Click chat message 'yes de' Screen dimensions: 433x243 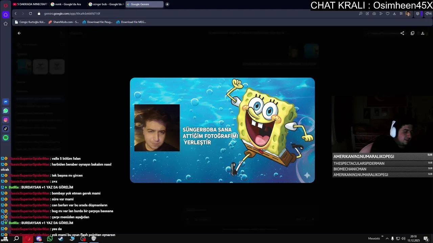[56, 229]
